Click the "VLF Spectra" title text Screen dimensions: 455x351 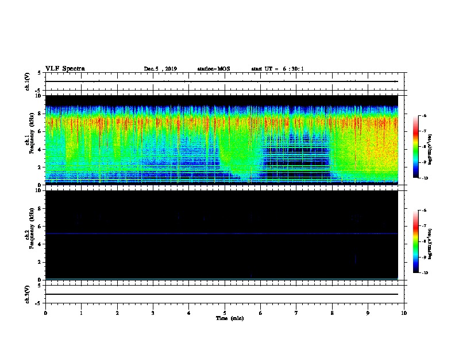coord(65,69)
